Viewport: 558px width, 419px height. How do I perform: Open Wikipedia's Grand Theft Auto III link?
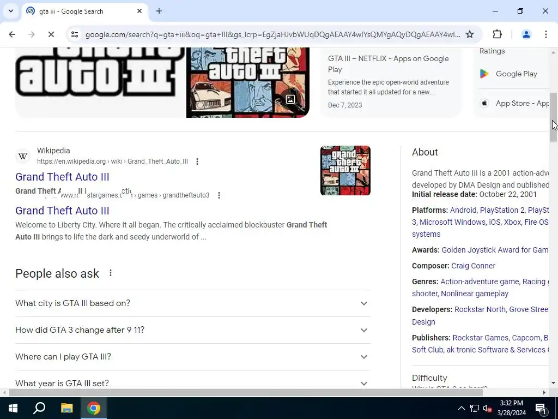62,177
